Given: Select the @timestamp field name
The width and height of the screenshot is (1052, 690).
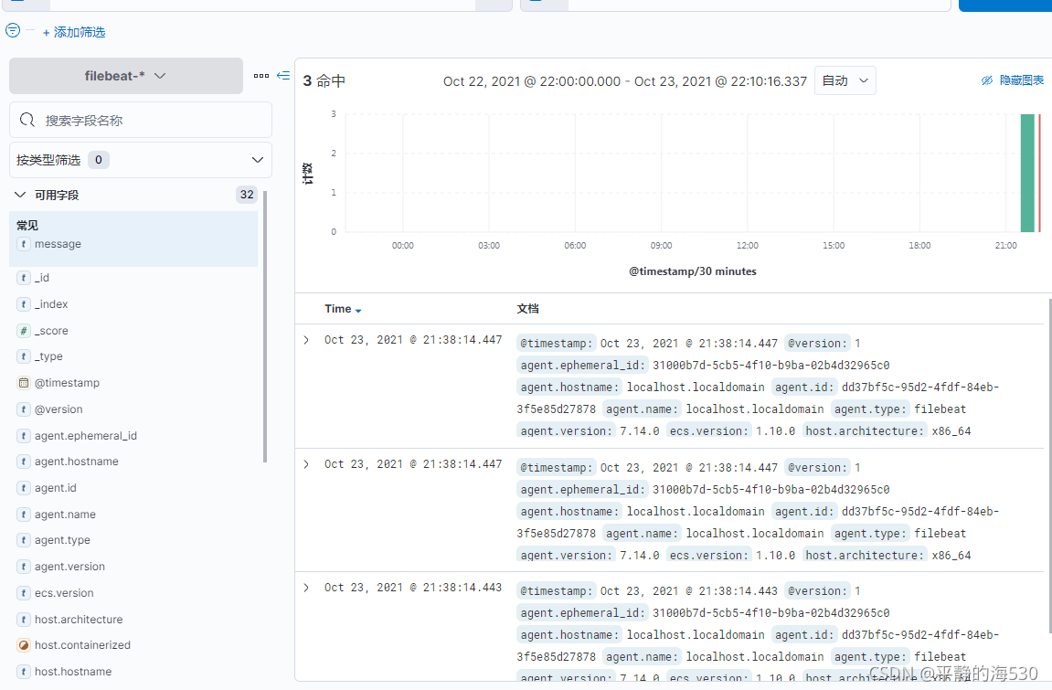Looking at the screenshot, I should click(x=67, y=383).
